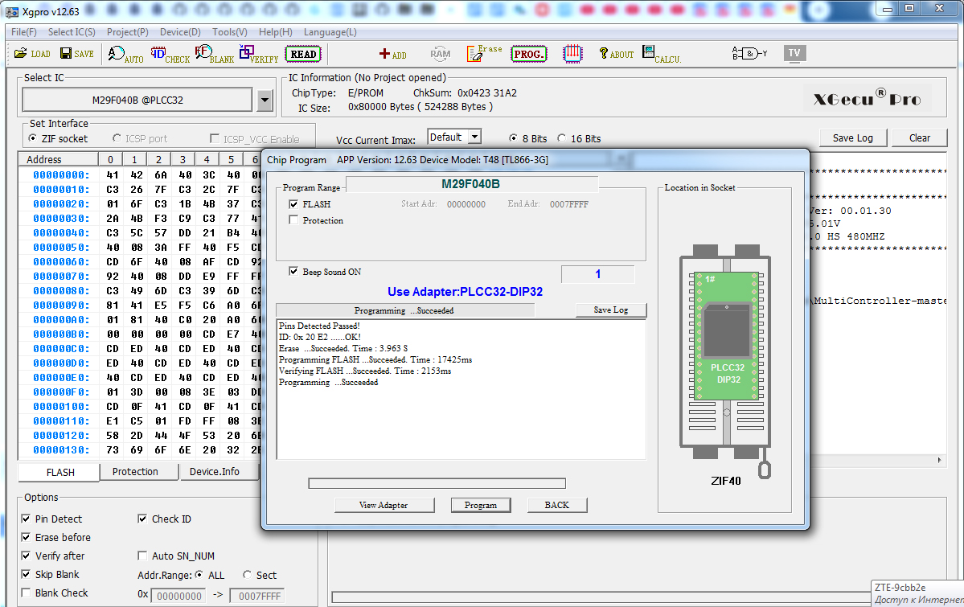Click Save Log button in Chip Program dialog
Image resolution: width=964 pixels, height=607 pixels.
(x=611, y=310)
